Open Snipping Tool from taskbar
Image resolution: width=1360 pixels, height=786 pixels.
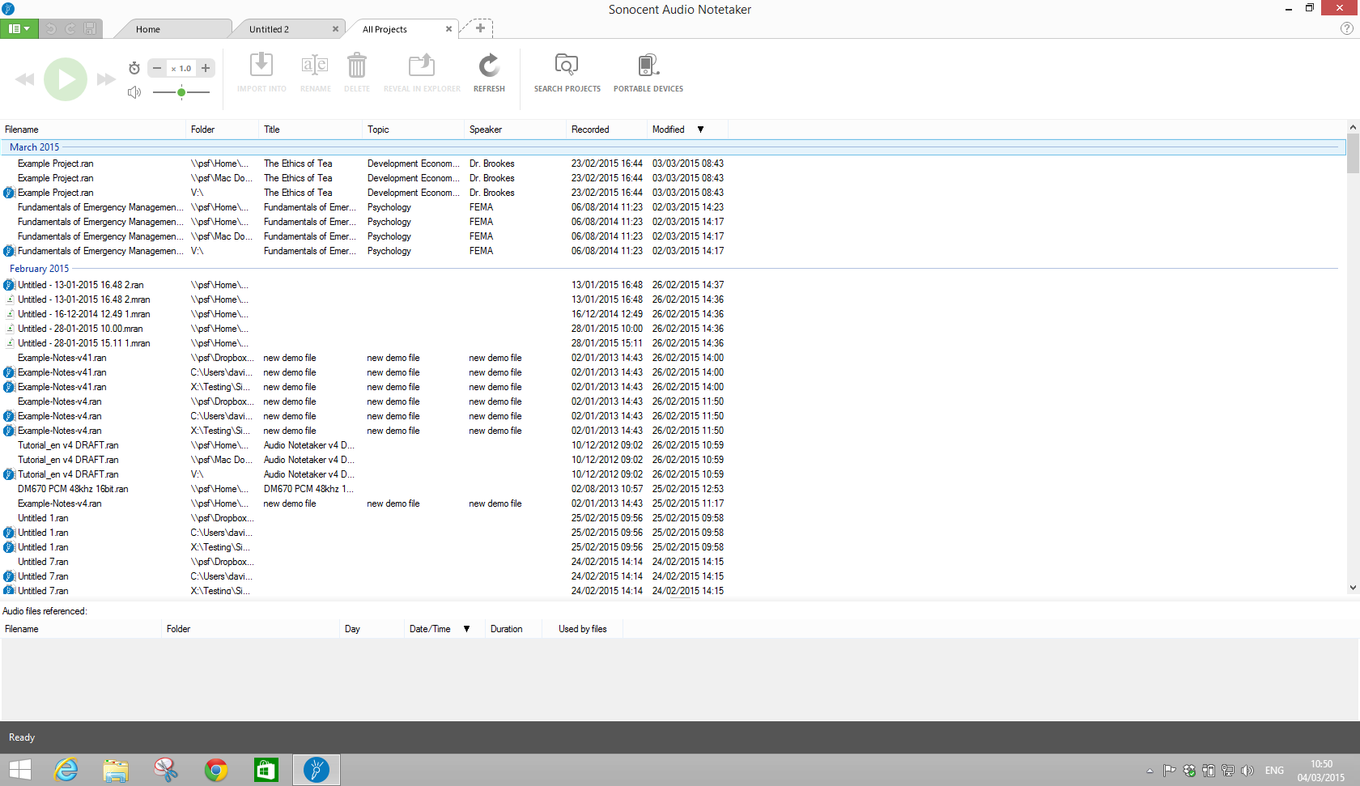pyautogui.click(x=166, y=770)
